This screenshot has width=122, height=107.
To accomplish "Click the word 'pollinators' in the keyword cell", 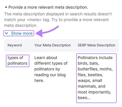I will [x=18, y=63].
